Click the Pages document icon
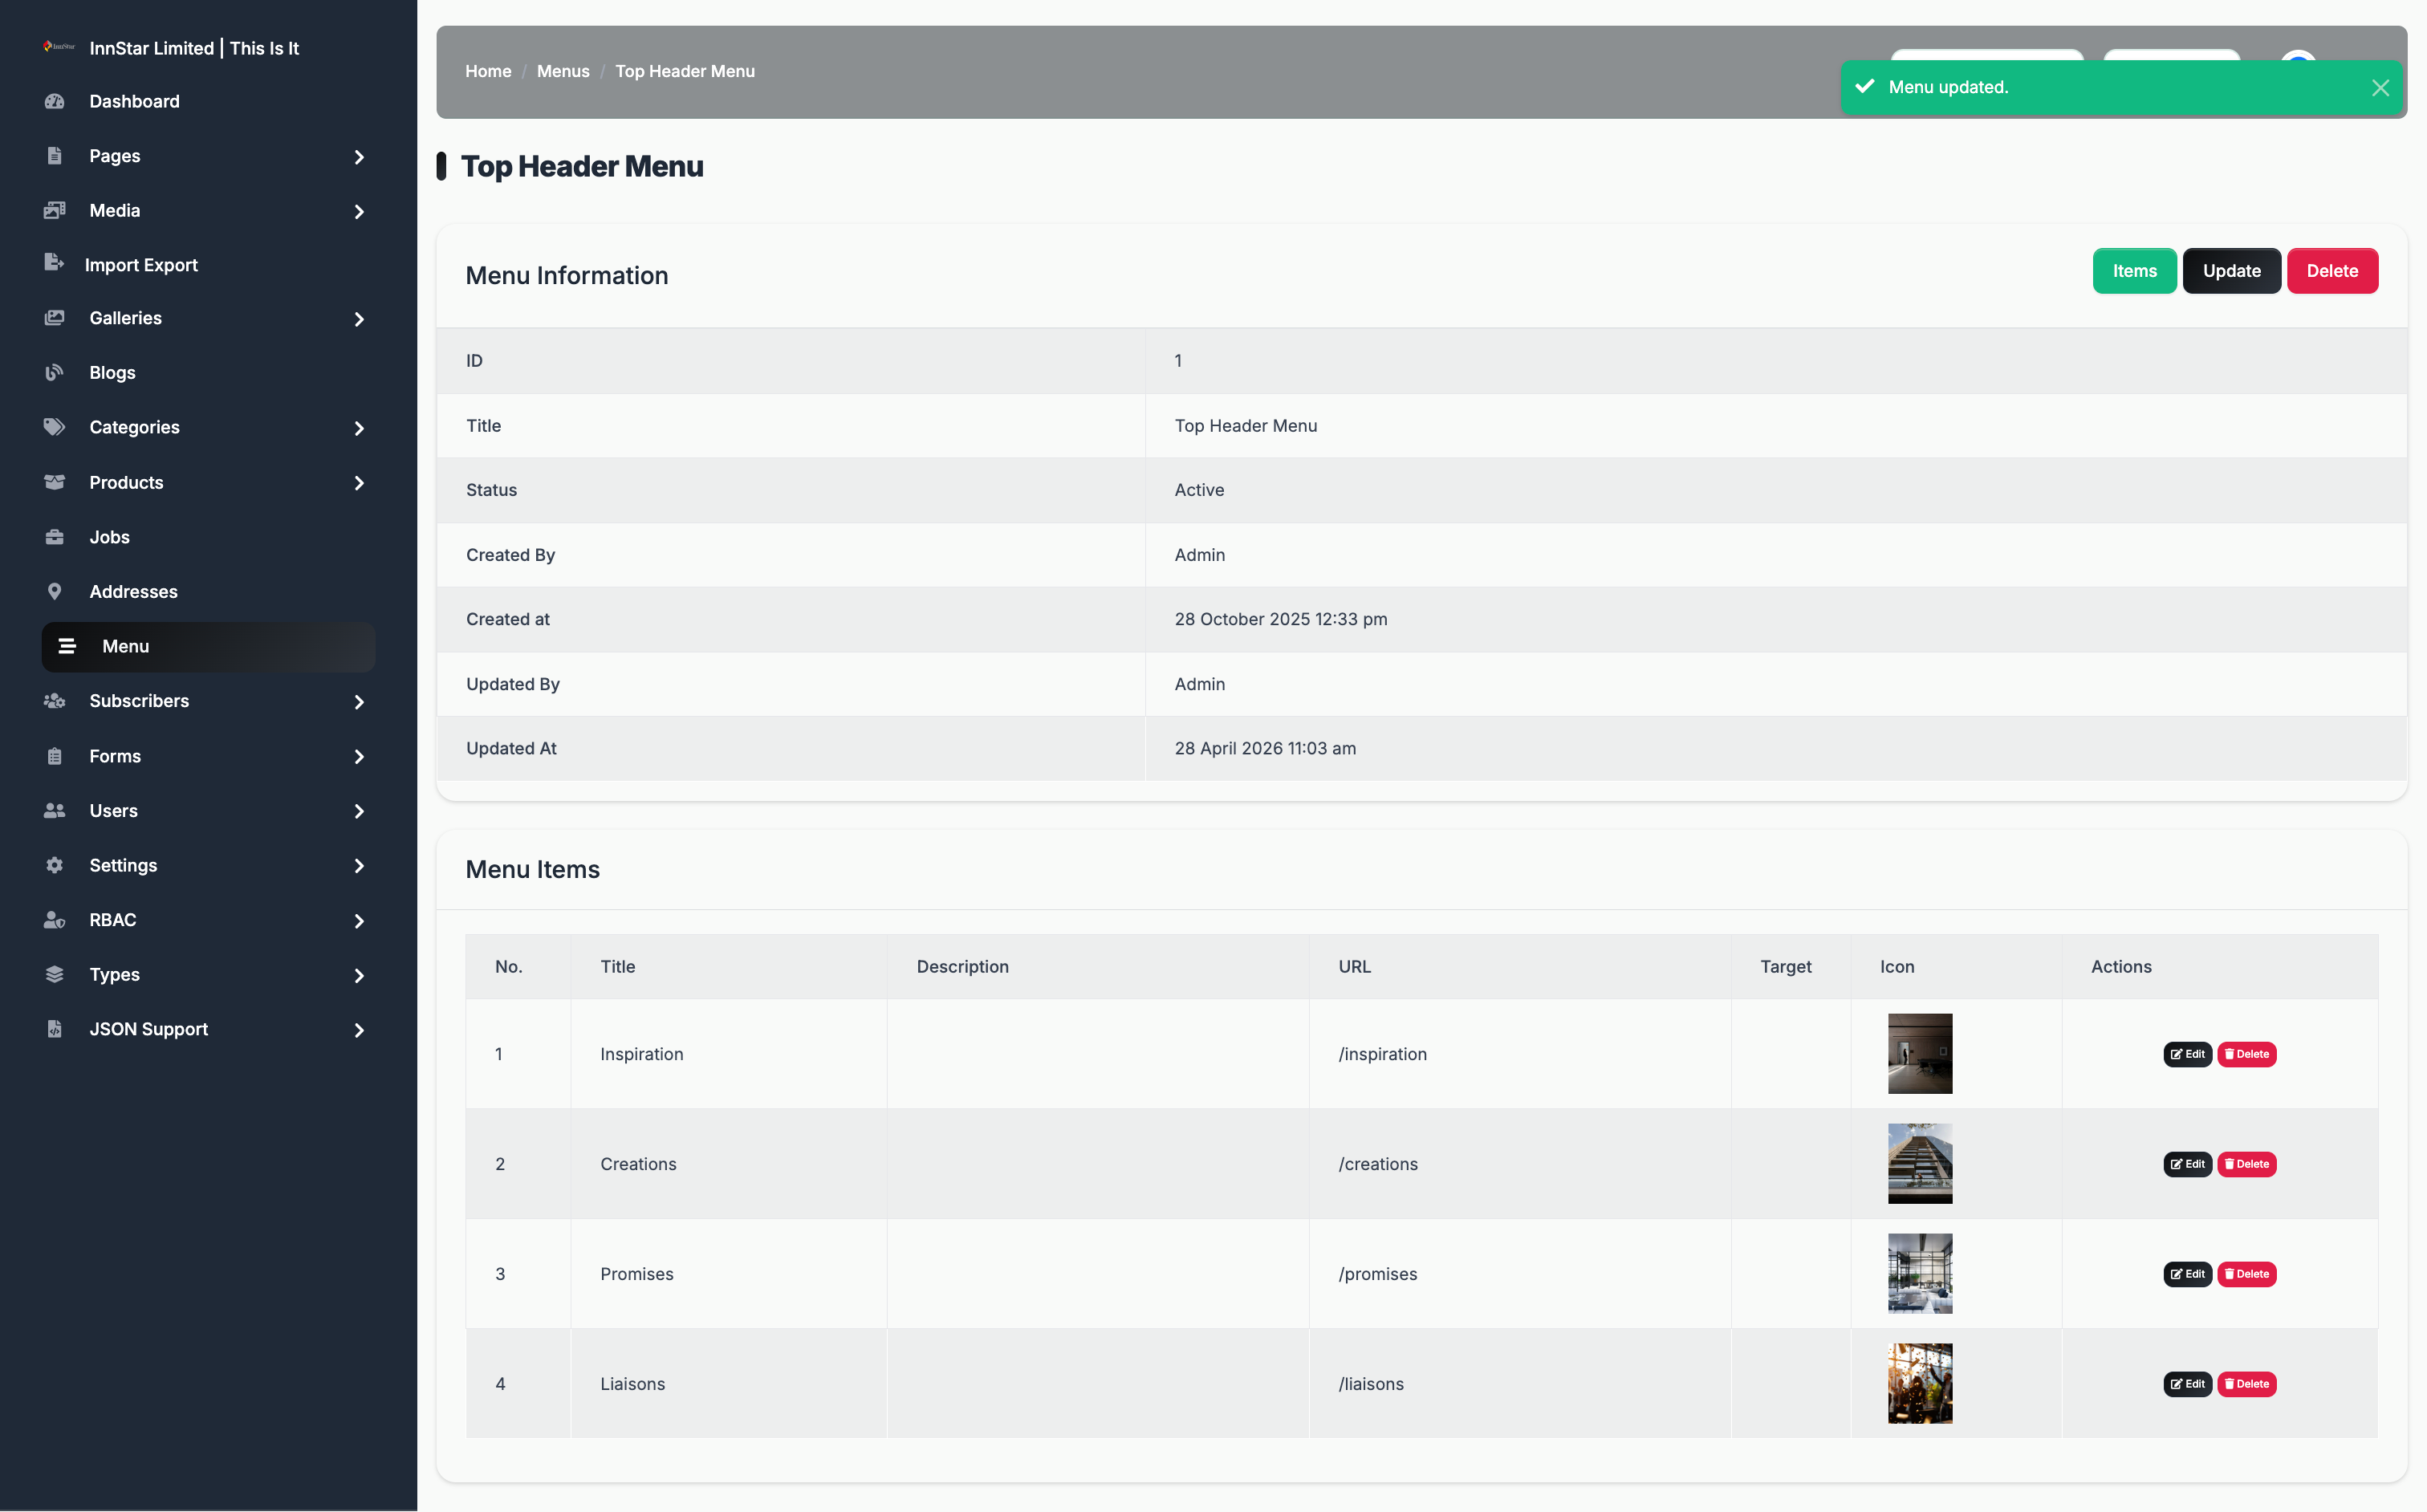This screenshot has height=1512, width=2427. [54, 155]
